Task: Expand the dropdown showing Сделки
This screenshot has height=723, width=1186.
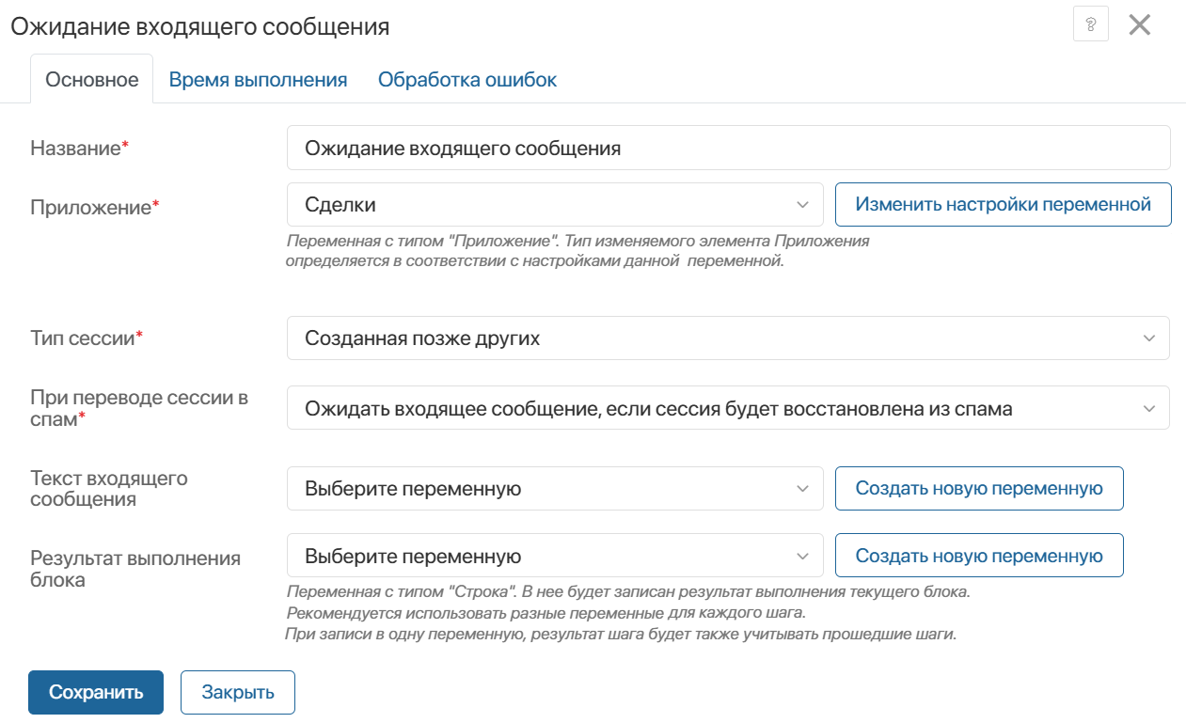Action: click(546, 205)
